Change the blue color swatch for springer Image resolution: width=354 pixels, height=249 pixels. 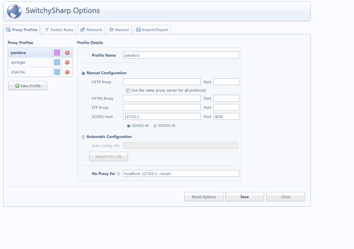pos(57,63)
